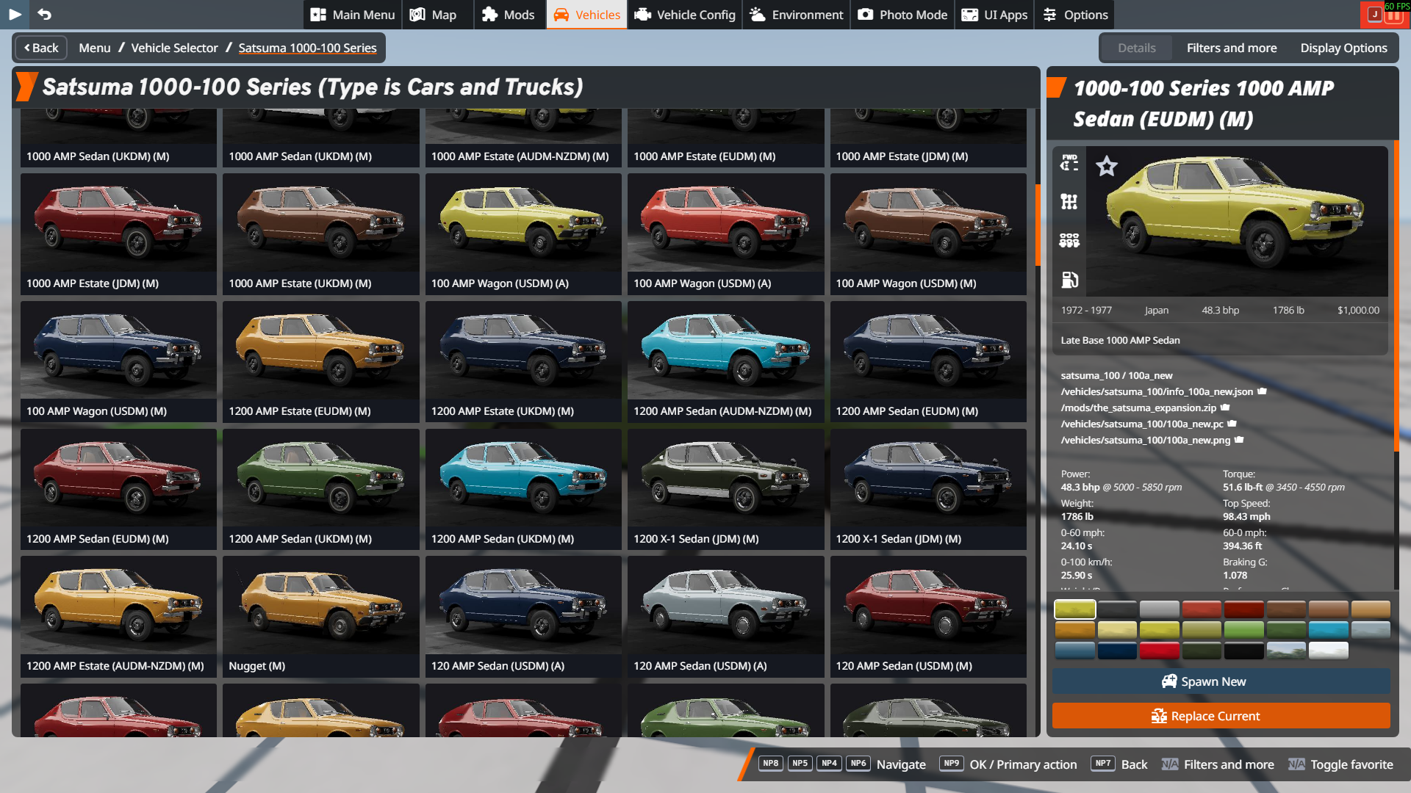Open folder for info_100a_new.json file
The height and width of the screenshot is (793, 1411).
pyautogui.click(x=1262, y=391)
